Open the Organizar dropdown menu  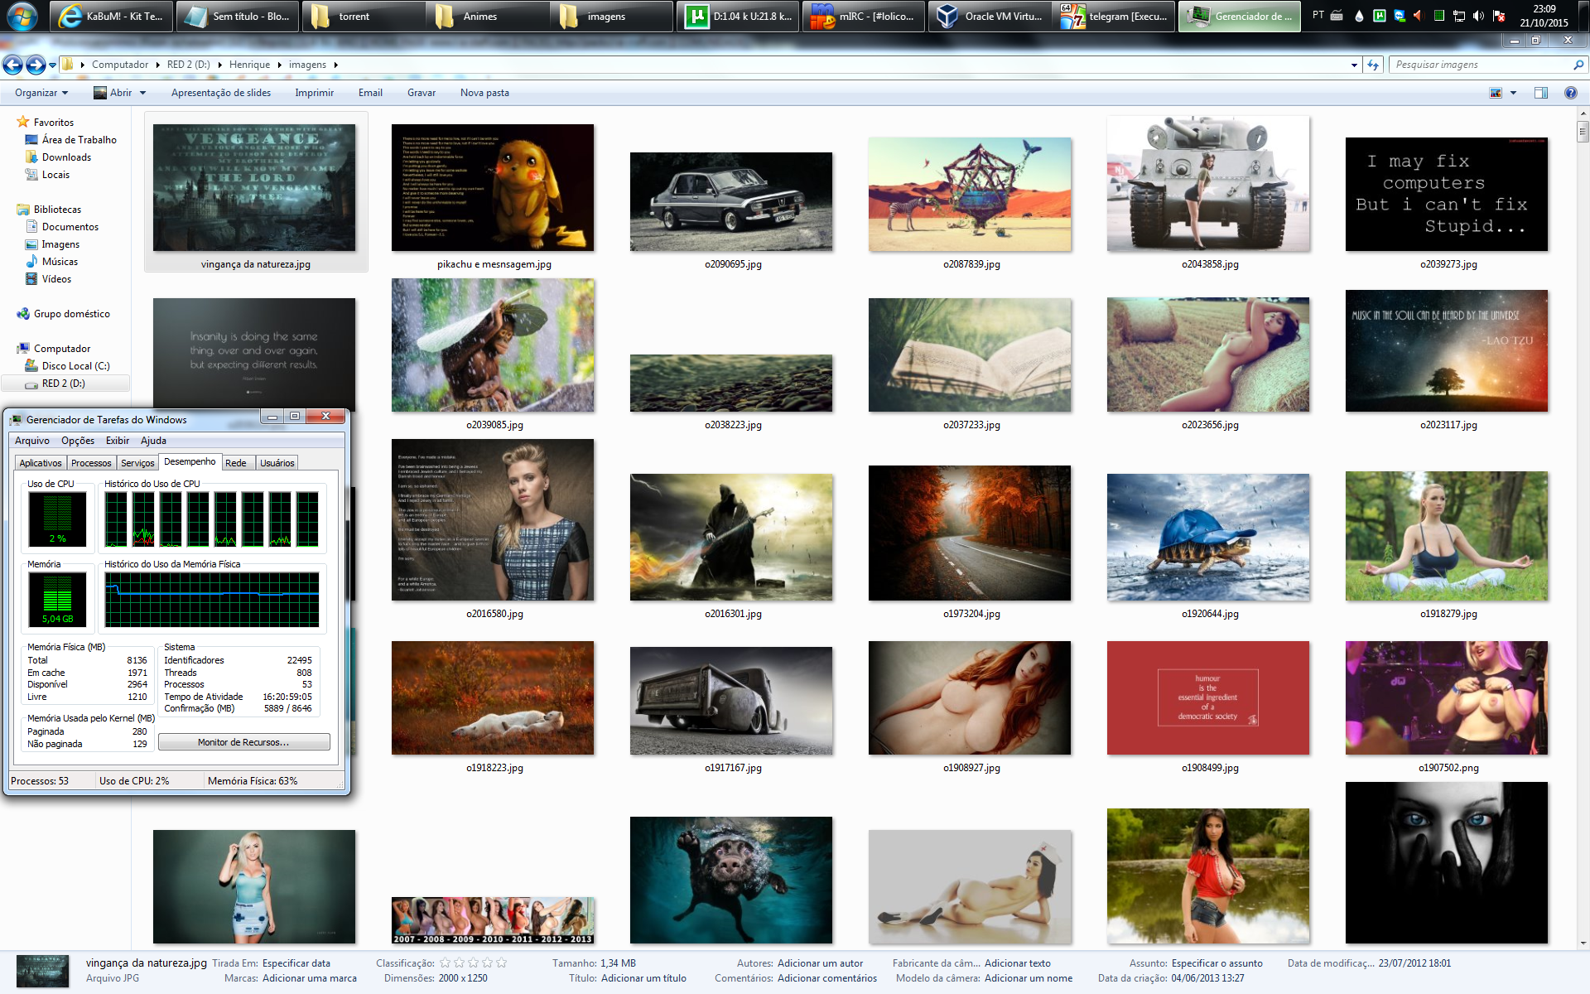pos(41,93)
